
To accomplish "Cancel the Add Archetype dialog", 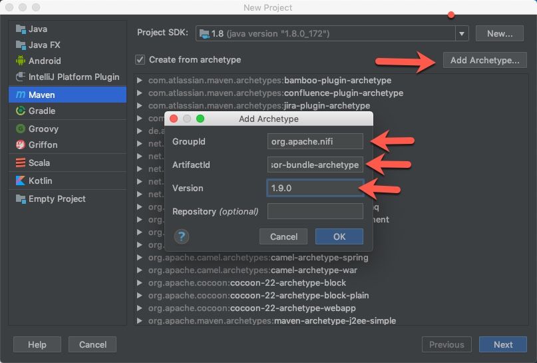I will (283, 236).
